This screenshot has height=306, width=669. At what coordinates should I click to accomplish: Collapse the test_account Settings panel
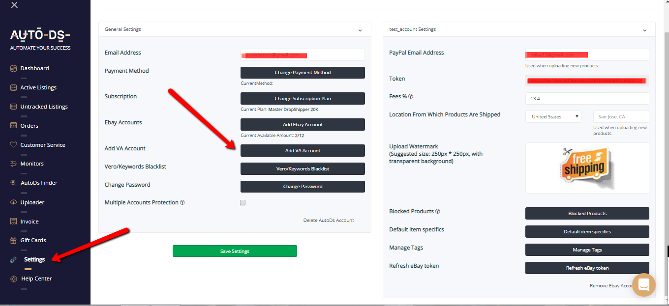[645, 30]
